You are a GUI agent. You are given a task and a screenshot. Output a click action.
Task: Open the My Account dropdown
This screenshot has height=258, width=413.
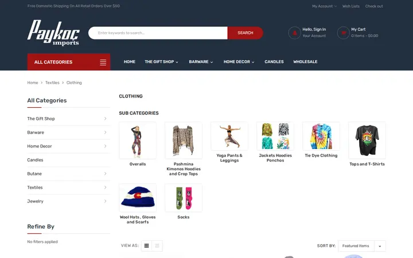click(x=324, y=6)
